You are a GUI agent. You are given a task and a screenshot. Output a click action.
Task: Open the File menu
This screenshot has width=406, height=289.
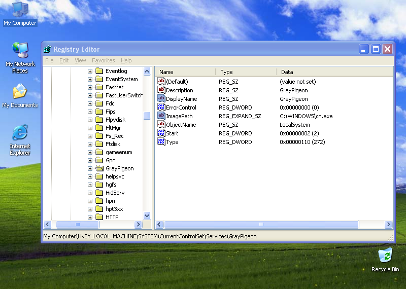point(49,60)
